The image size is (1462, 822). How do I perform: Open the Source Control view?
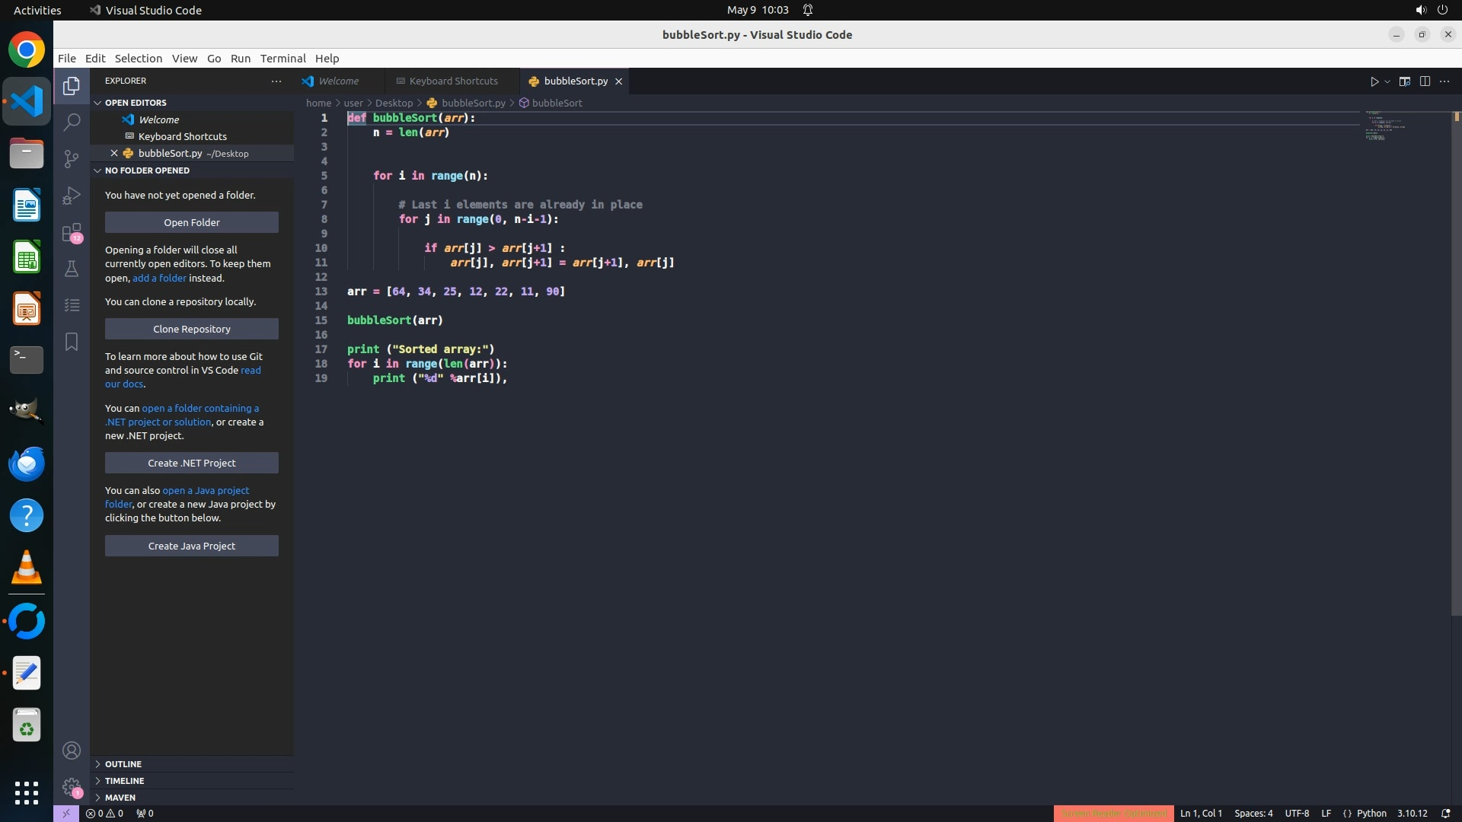72,158
